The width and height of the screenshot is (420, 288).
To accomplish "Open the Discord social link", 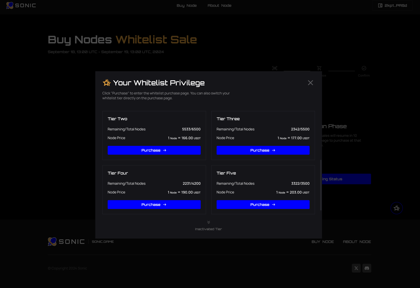I will [367, 268].
